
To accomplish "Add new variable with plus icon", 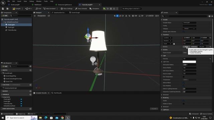I will [30, 94].
